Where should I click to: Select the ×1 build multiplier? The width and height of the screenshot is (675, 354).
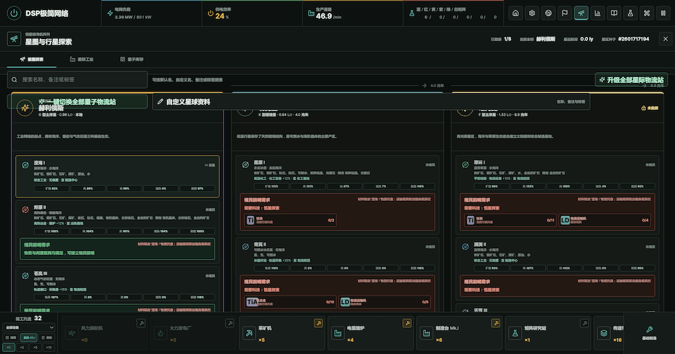(9, 347)
